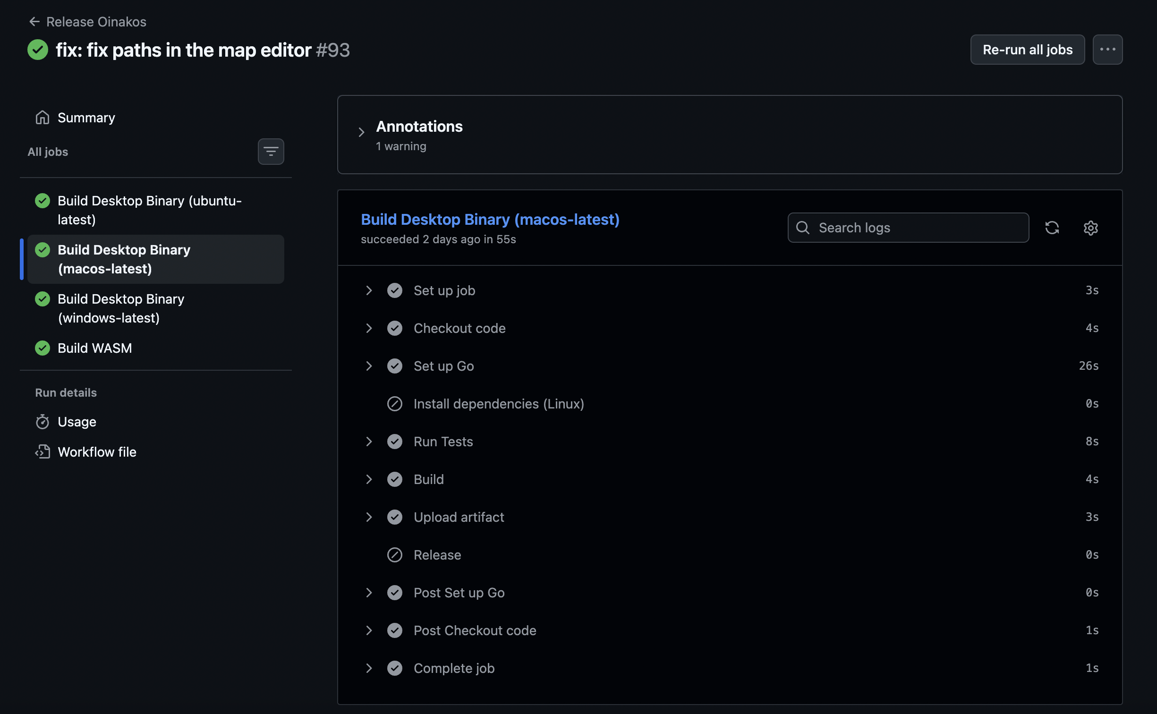Click the stopwatch icon beside Usage
This screenshot has width=1157, height=714.
pyautogui.click(x=43, y=422)
